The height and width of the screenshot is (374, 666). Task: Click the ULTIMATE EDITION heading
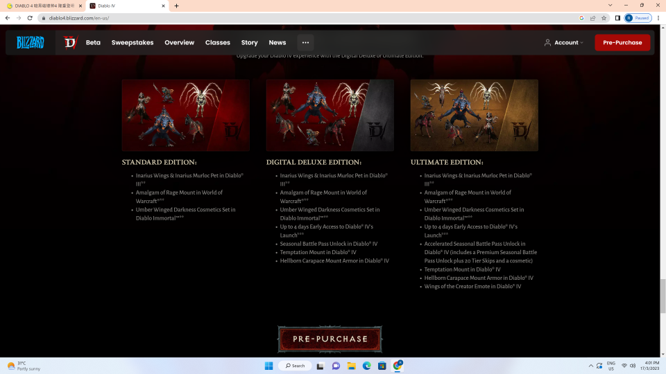447,162
